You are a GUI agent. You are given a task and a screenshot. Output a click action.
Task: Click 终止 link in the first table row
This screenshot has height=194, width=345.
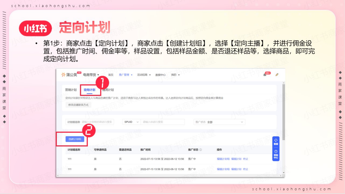[245, 159]
